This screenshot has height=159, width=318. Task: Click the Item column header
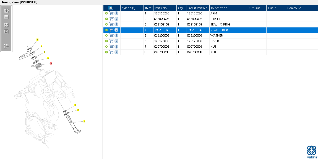tap(148, 8)
